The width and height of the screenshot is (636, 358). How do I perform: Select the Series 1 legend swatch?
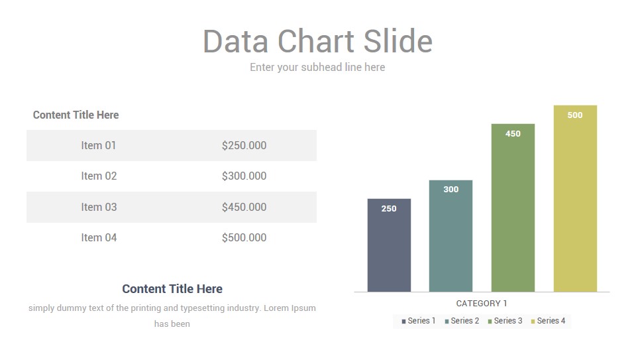pos(403,321)
